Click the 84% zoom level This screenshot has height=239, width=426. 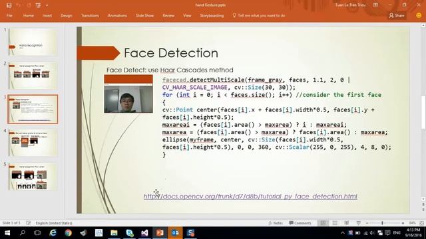pos(412,223)
